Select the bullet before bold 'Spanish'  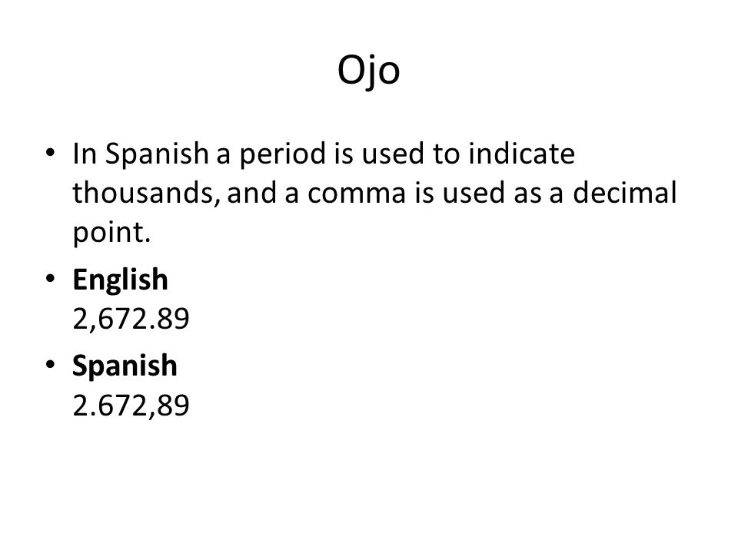[x=51, y=364]
